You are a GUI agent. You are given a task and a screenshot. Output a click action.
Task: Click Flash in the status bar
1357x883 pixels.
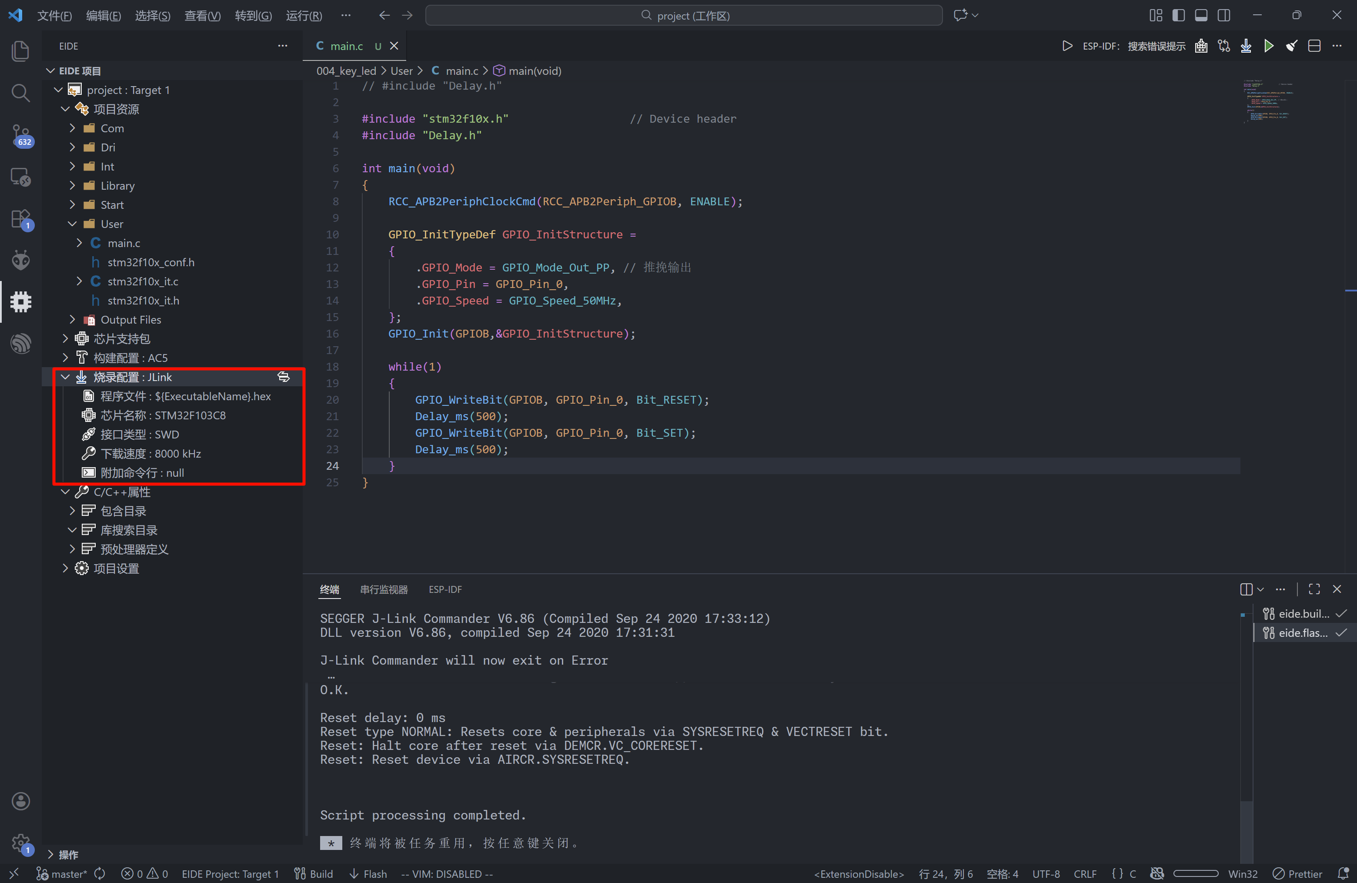(368, 873)
